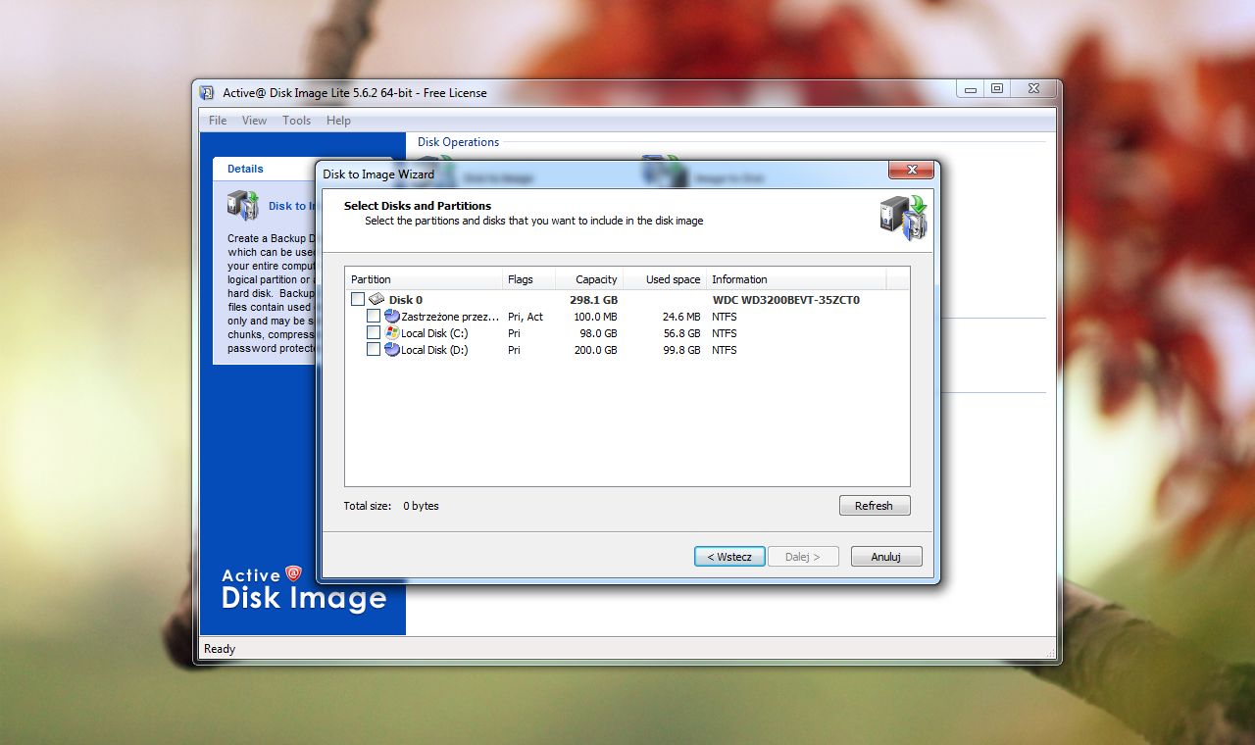
Task: Open the View menu
Action: coord(254,121)
